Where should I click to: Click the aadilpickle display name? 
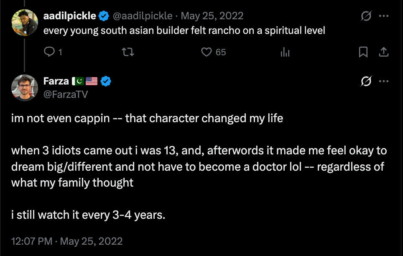point(70,16)
